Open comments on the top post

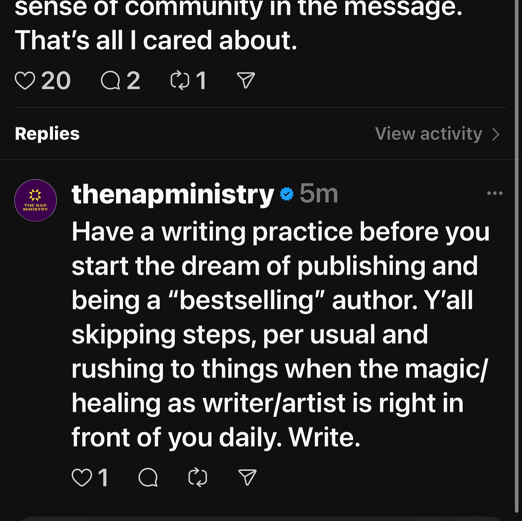tap(110, 81)
